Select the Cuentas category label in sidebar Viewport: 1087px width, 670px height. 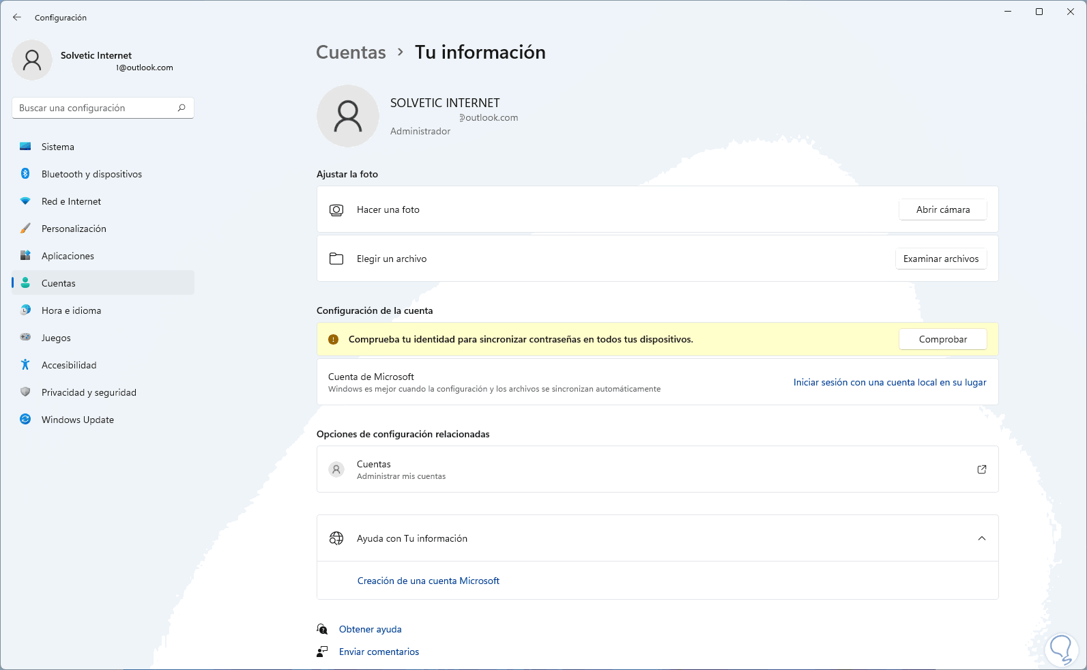point(59,283)
